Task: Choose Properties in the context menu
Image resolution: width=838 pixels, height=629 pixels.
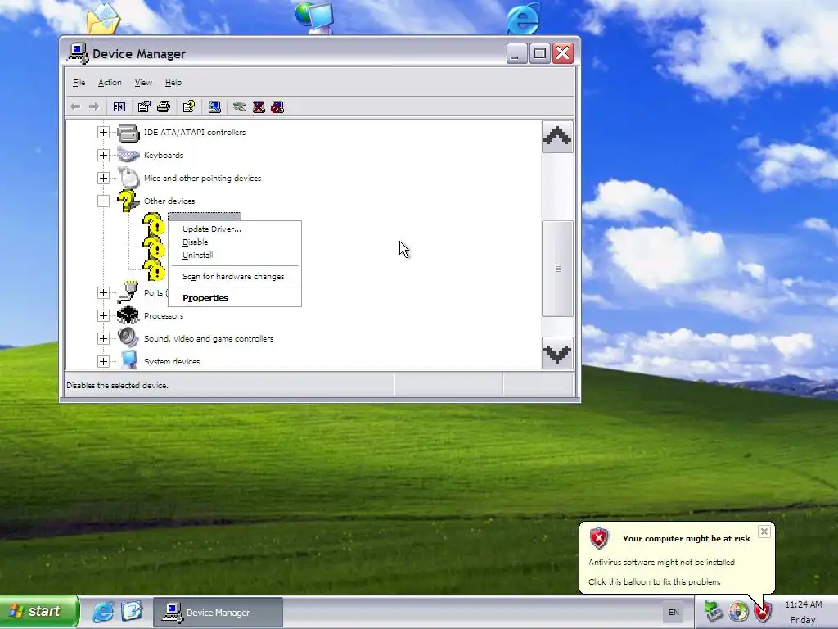Action: pyautogui.click(x=235, y=298)
